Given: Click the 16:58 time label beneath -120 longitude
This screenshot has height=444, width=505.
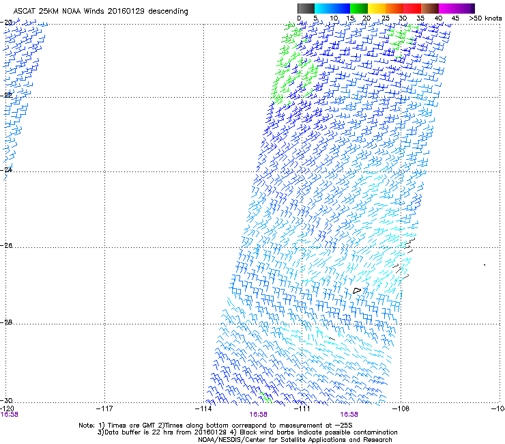Looking at the screenshot, I should 9,415.
